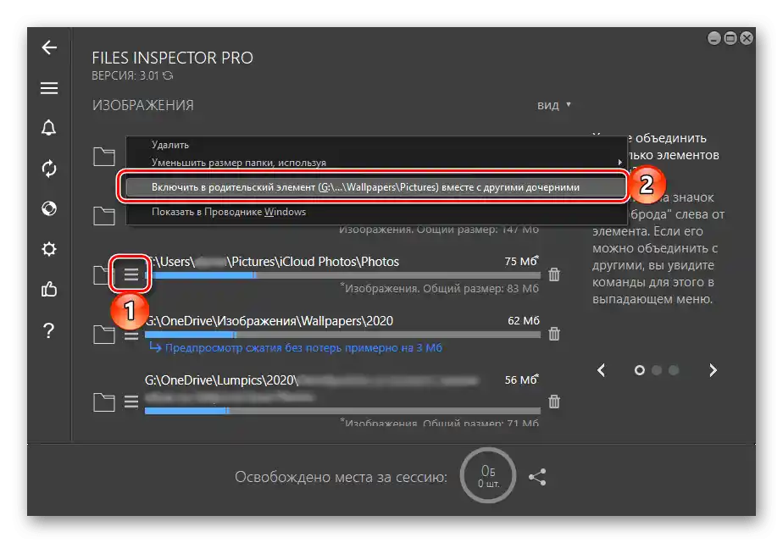Viewport: 783px width, 543px height.
Task: Click the Lumpics\2020 size bar
Action: point(342,411)
